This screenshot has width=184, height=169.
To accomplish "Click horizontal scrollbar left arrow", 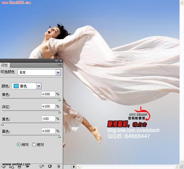I will point(79,167).
